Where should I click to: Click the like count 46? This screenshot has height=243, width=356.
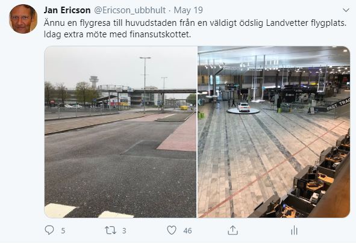[x=187, y=231]
